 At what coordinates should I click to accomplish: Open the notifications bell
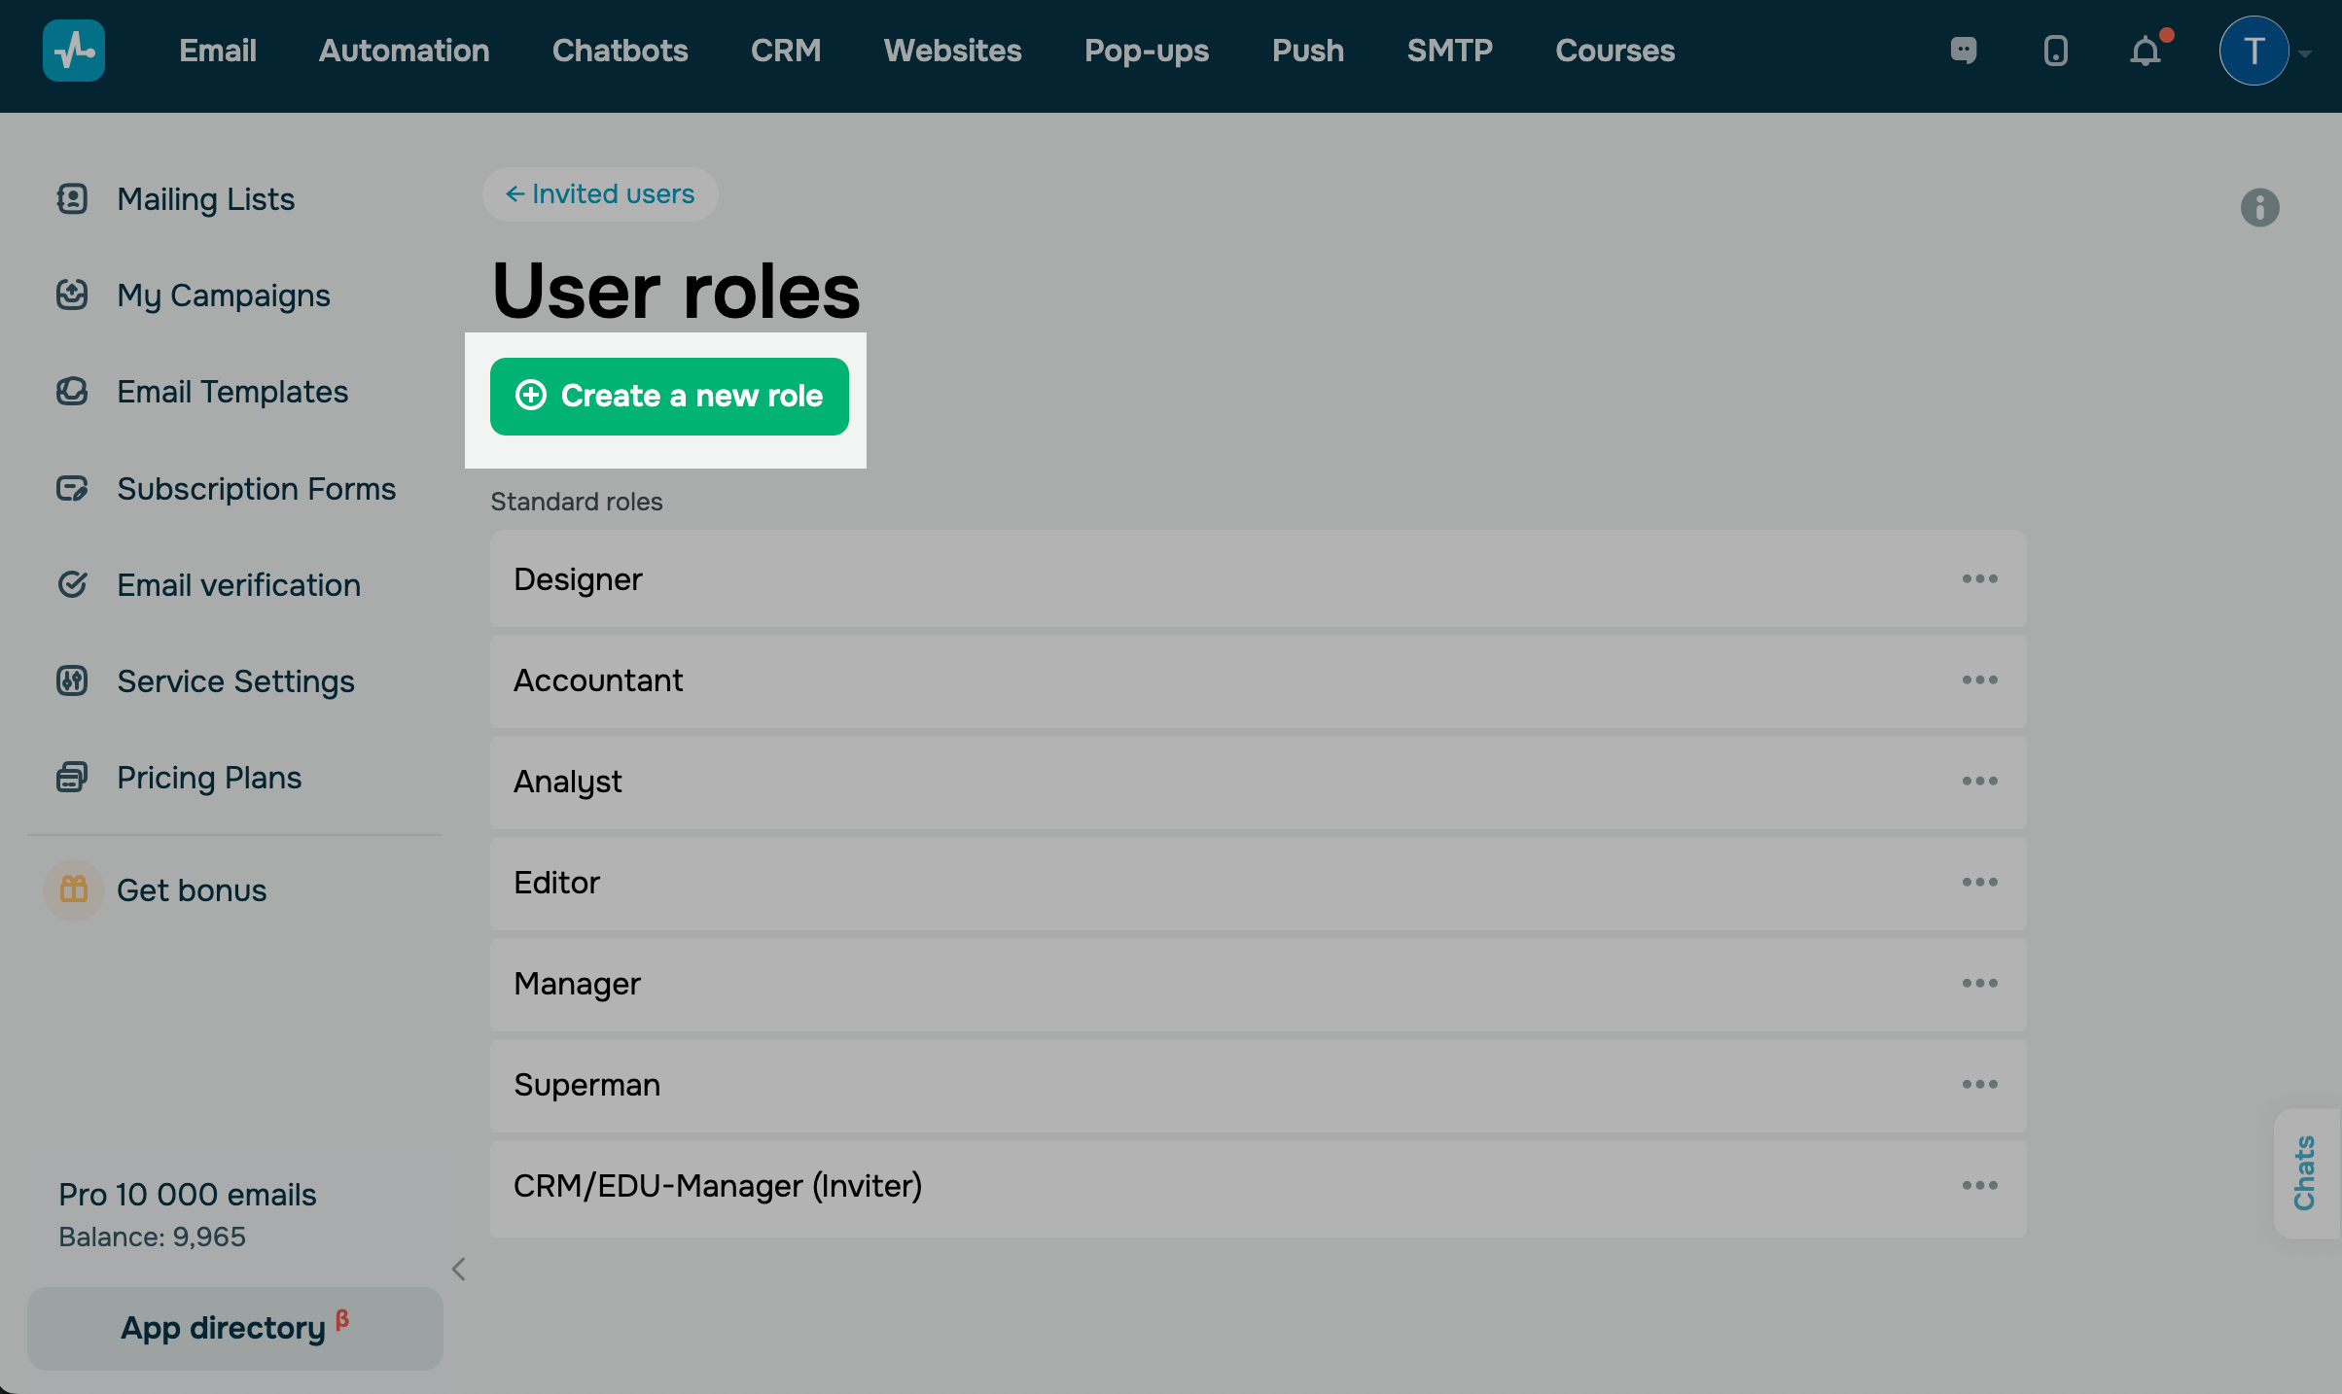(x=2146, y=51)
